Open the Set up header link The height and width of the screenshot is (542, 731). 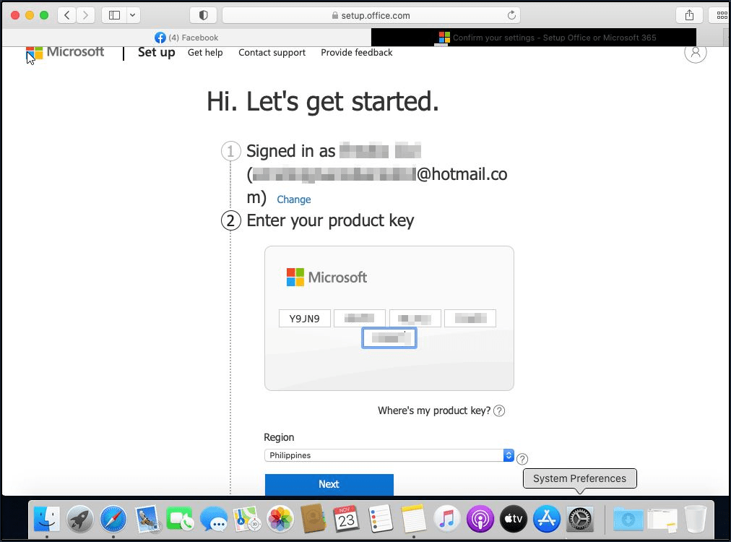pos(157,52)
